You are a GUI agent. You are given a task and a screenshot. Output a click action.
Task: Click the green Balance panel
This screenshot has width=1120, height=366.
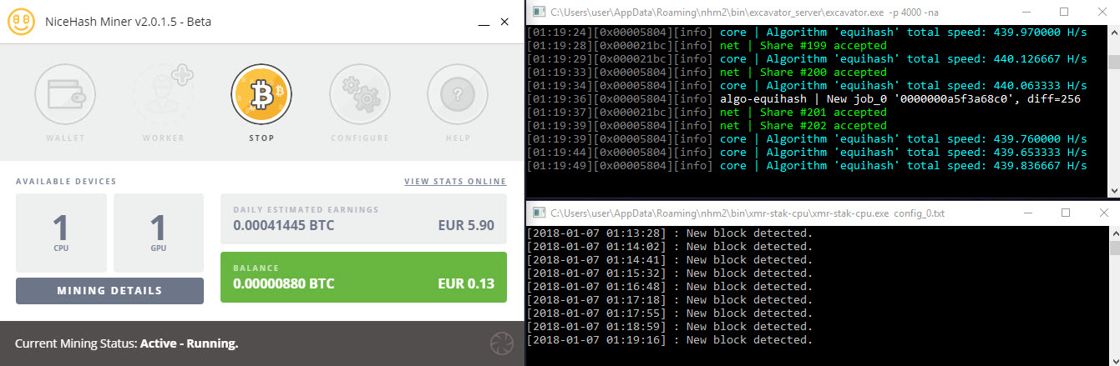click(363, 277)
